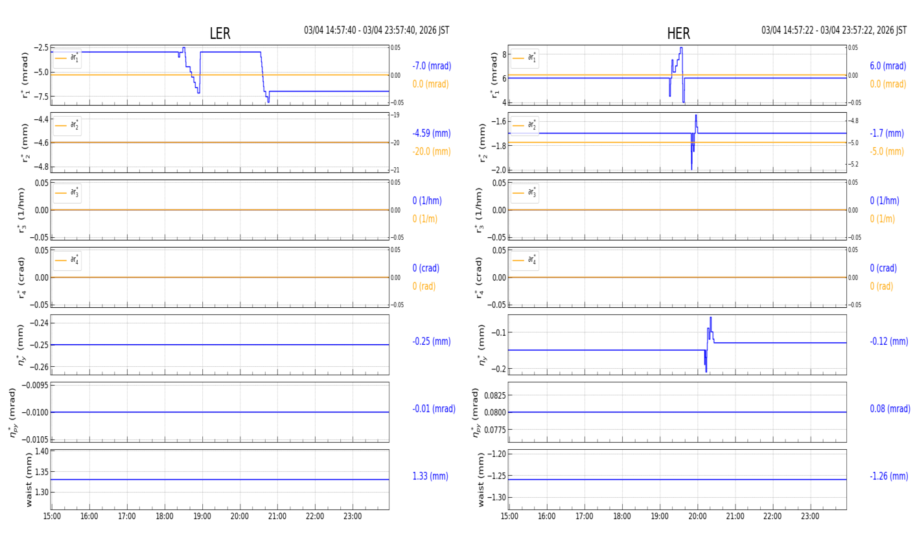Click the 22:00 tick under HER

(772, 517)
